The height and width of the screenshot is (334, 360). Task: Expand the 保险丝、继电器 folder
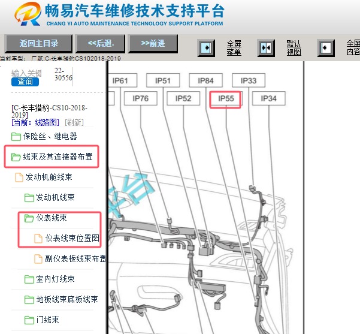(50, 136)
